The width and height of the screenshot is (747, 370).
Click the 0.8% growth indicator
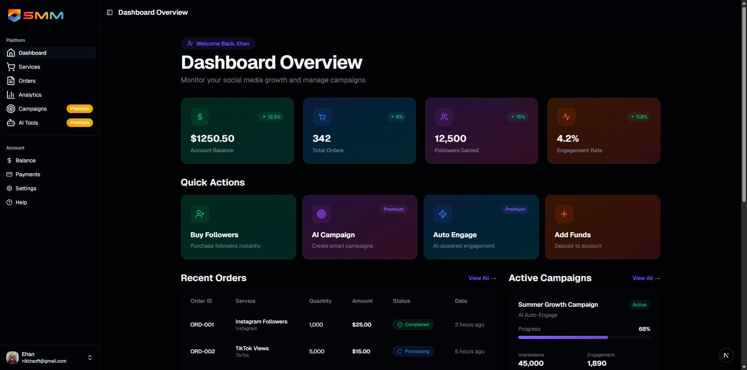[639, 117]
